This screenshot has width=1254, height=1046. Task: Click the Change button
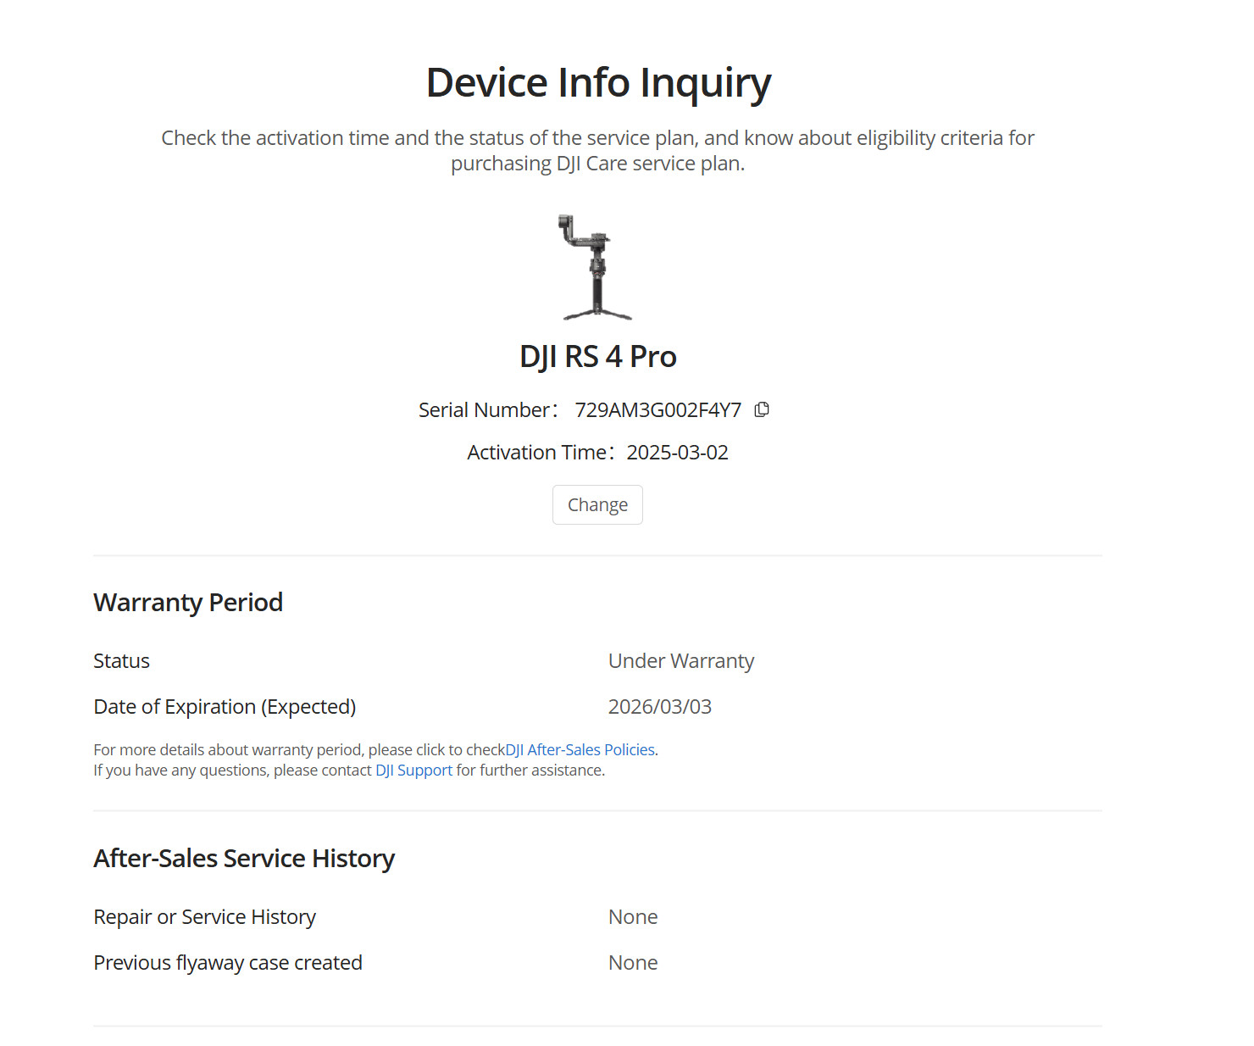click(x=597, y=504)
